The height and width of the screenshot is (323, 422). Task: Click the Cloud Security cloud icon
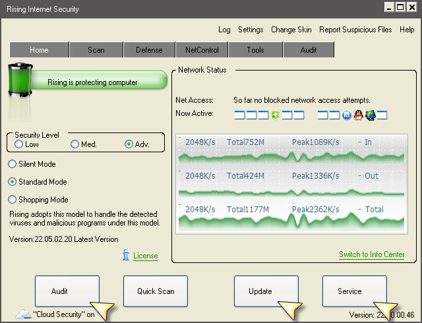pos(22,314)
